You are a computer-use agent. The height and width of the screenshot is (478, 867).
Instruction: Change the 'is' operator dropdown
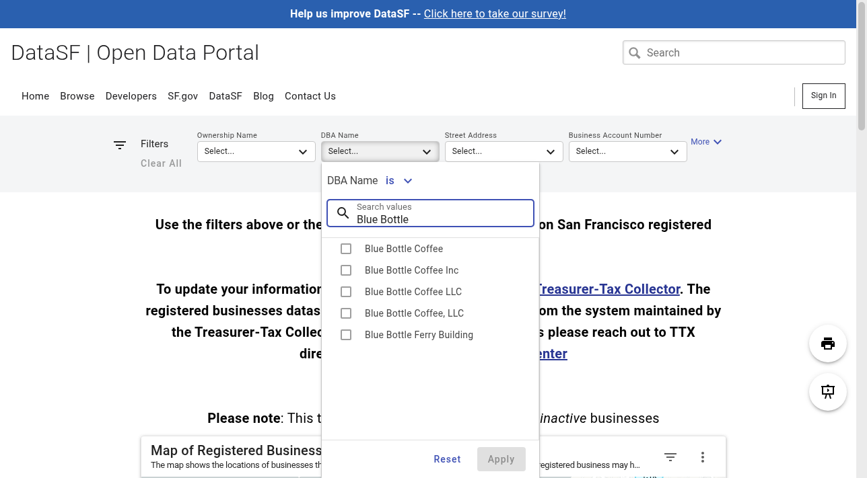[x=398, y=180]
